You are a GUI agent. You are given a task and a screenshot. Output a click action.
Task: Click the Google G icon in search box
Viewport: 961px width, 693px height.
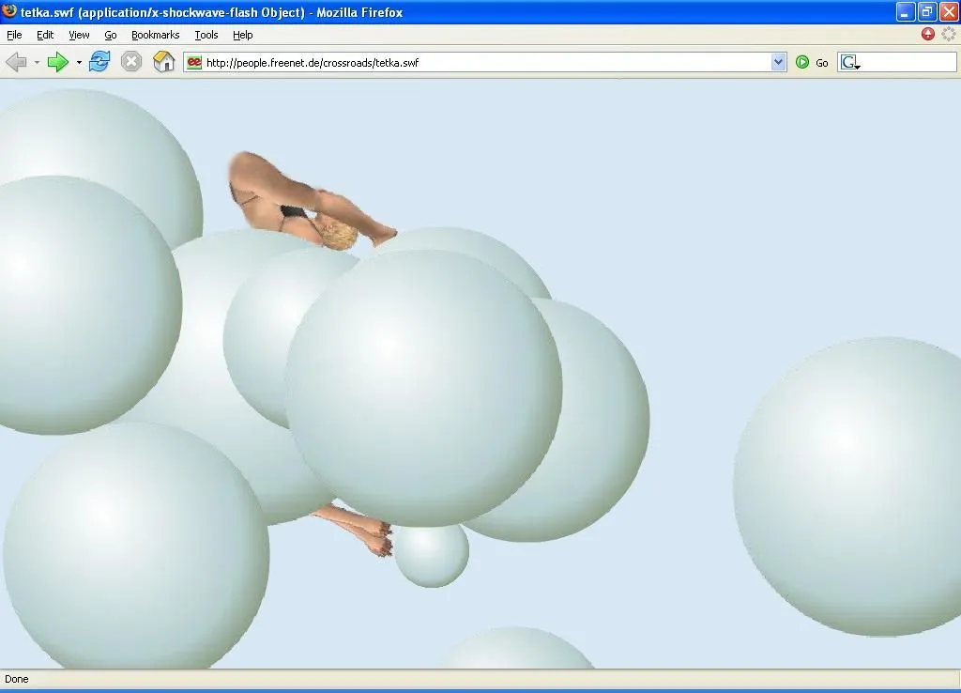(846, 62)
